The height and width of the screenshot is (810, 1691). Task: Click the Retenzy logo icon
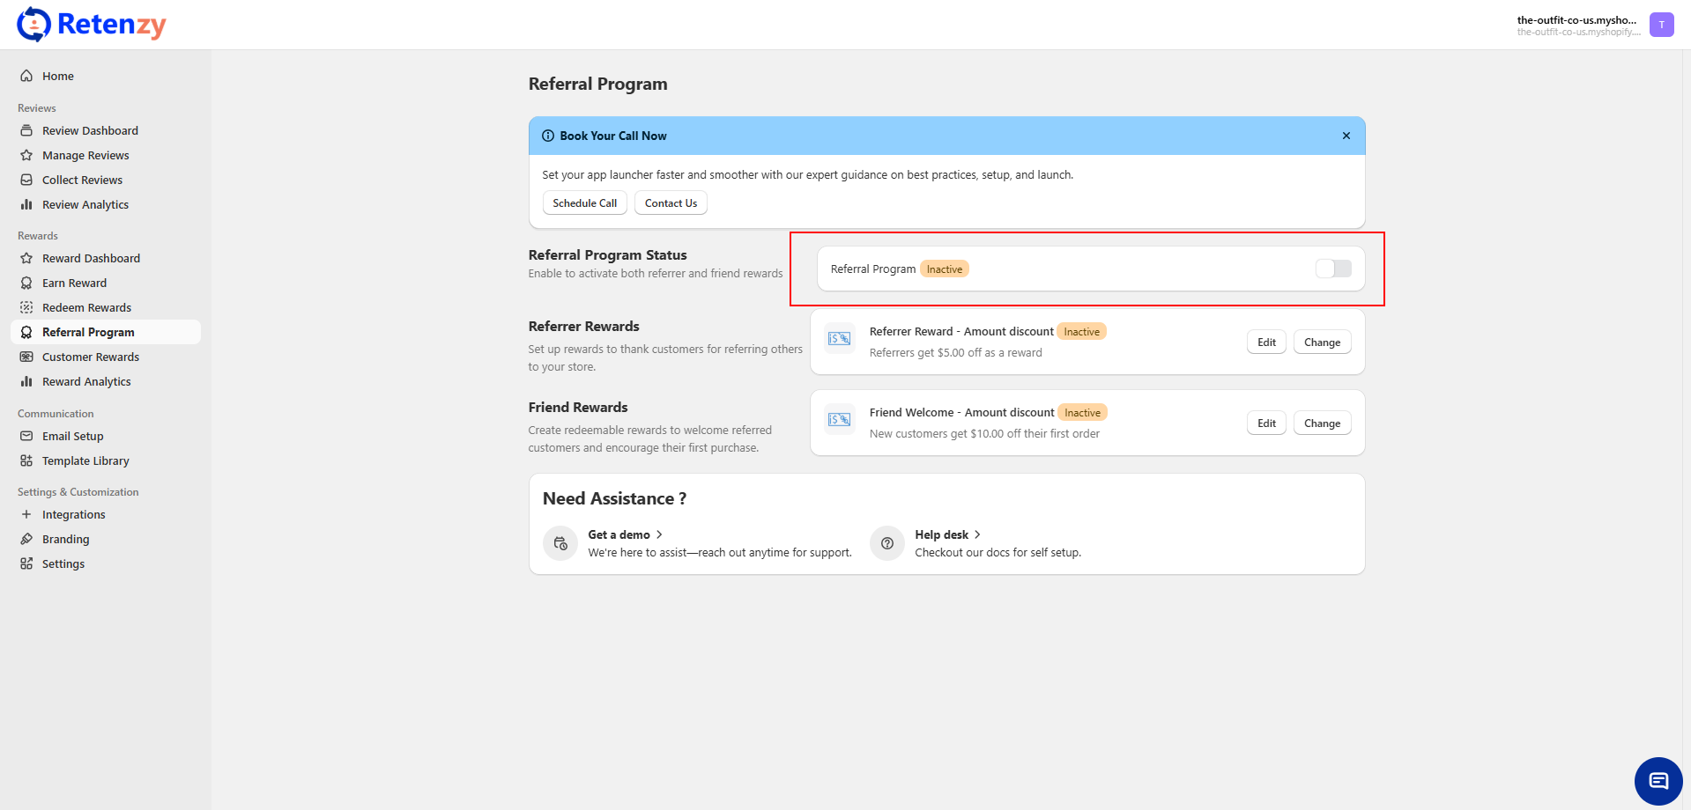click(33, 25)
